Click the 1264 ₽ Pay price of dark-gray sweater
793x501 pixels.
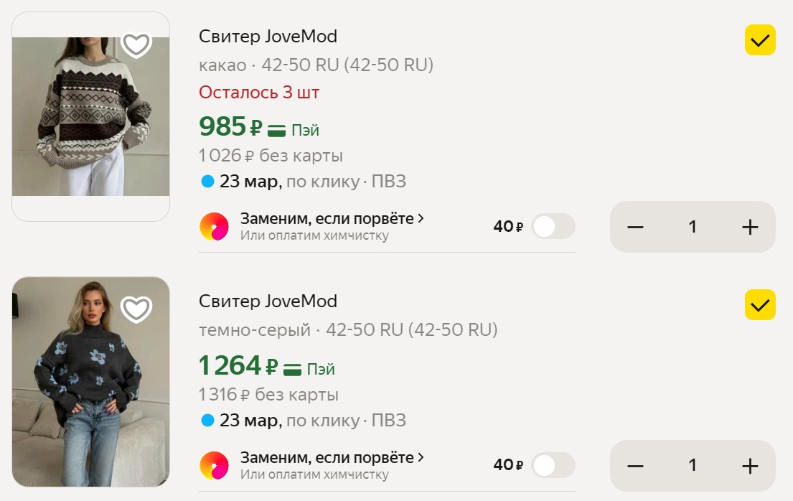coord(238,366)
